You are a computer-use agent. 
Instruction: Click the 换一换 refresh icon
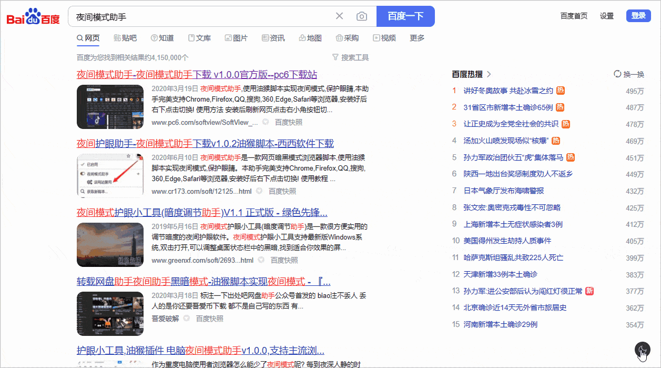click(617, 74)
